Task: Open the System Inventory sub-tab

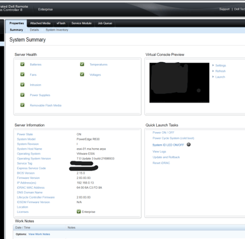Action: (x=57, y=30)
